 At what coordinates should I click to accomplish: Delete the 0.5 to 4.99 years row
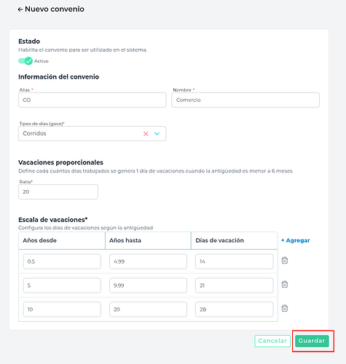tap(285, 261)
